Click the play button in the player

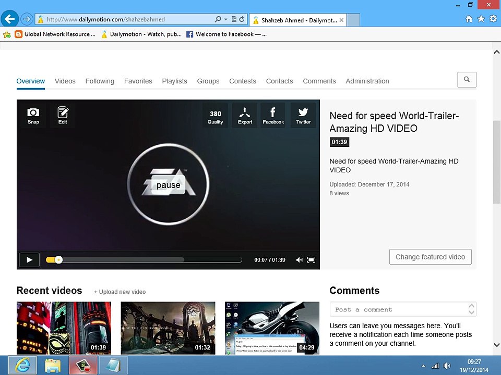click(29, 260)
